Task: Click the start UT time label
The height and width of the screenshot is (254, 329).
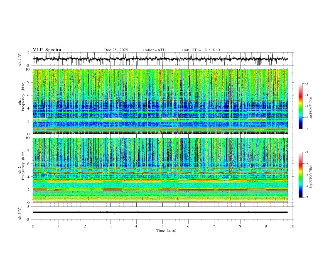Action: point(201,50)
